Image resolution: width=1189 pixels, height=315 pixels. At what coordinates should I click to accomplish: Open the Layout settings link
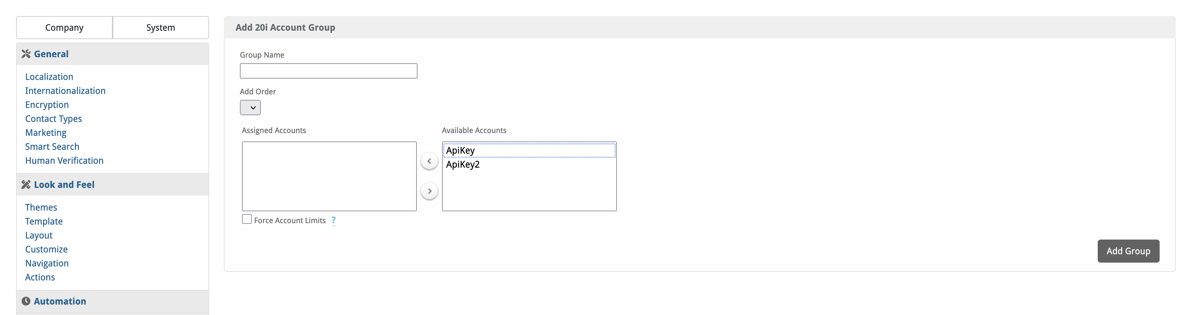click(39, 235)
